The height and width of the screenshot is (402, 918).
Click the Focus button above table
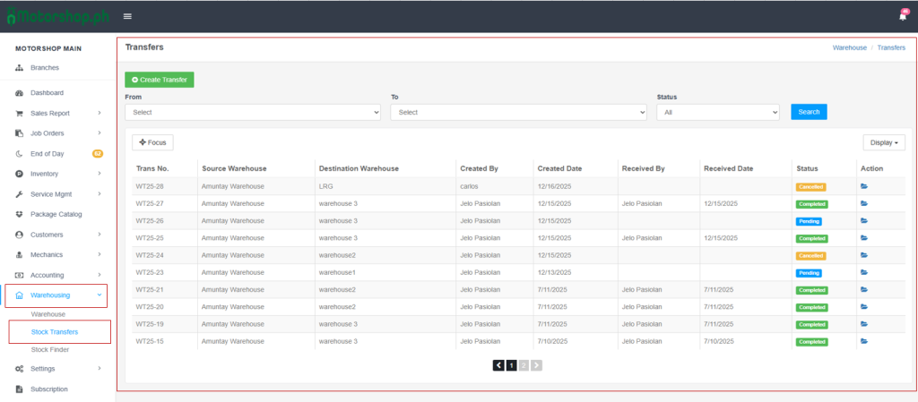pos(152,142)
